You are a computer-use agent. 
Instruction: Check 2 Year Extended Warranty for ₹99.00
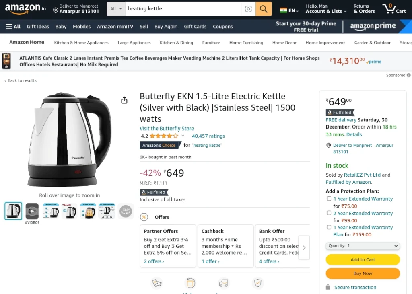click(x=329, y=213)
